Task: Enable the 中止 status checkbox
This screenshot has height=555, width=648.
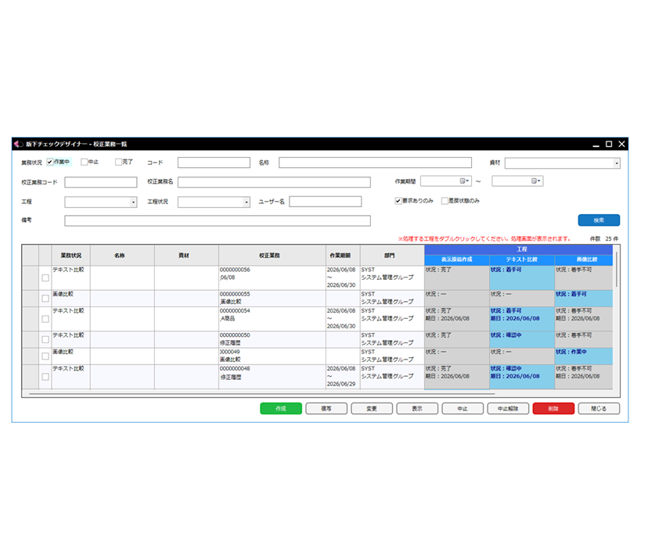Action: click(84, 162)
